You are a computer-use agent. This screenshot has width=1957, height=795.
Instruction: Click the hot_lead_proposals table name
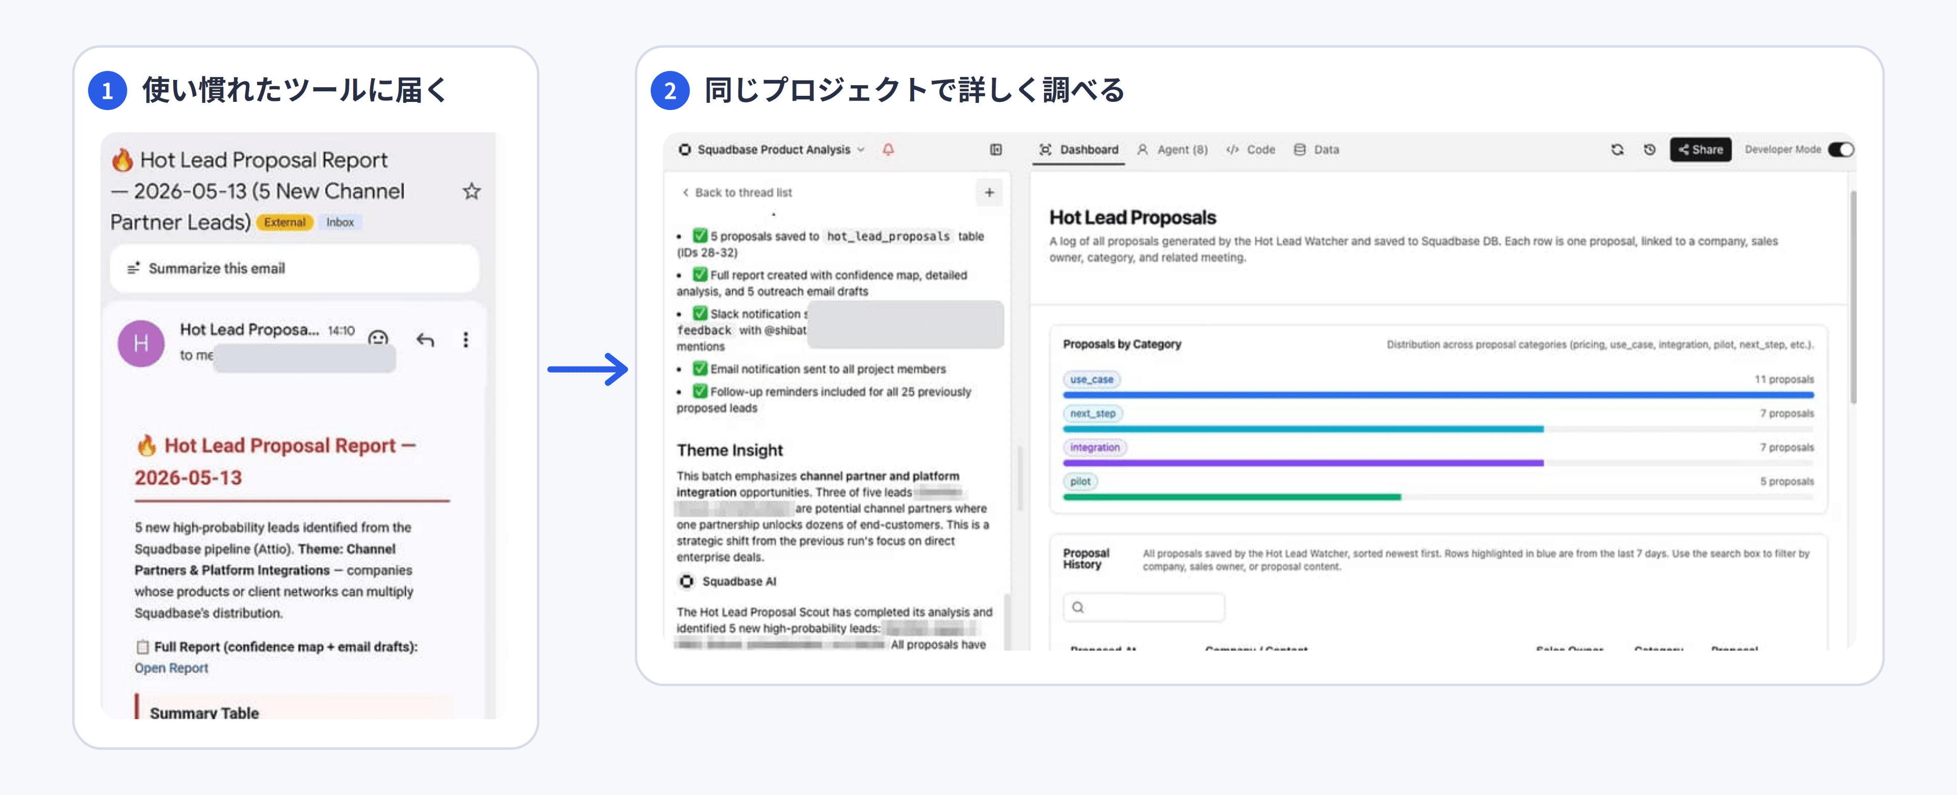pyautogui.click(x=887, y=236)
